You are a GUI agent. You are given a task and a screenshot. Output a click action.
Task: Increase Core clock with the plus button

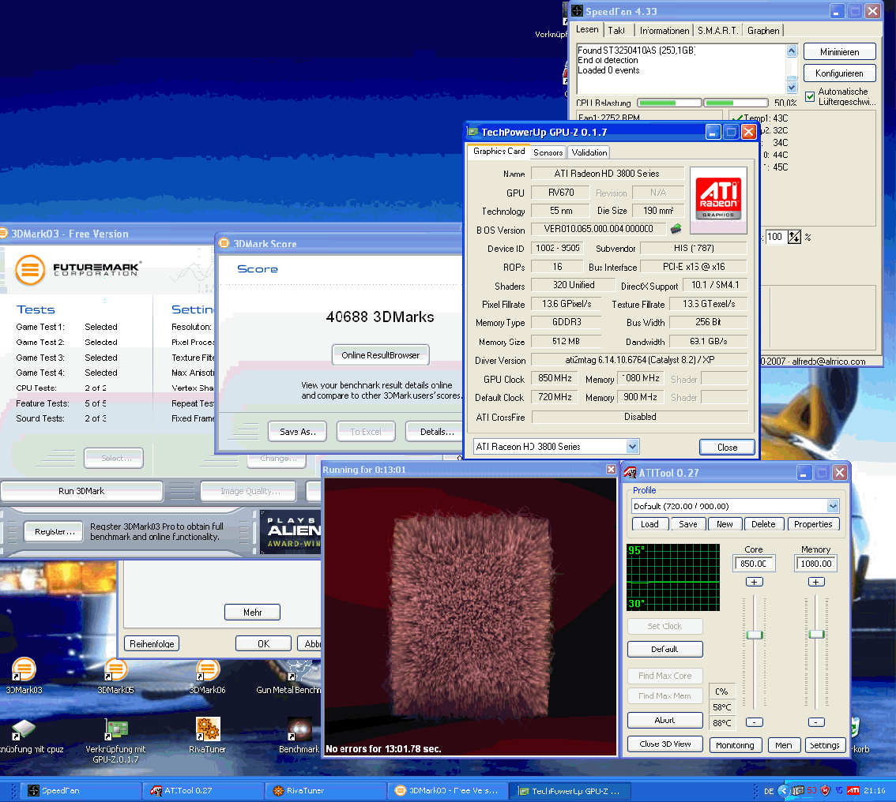click(754, 582)
